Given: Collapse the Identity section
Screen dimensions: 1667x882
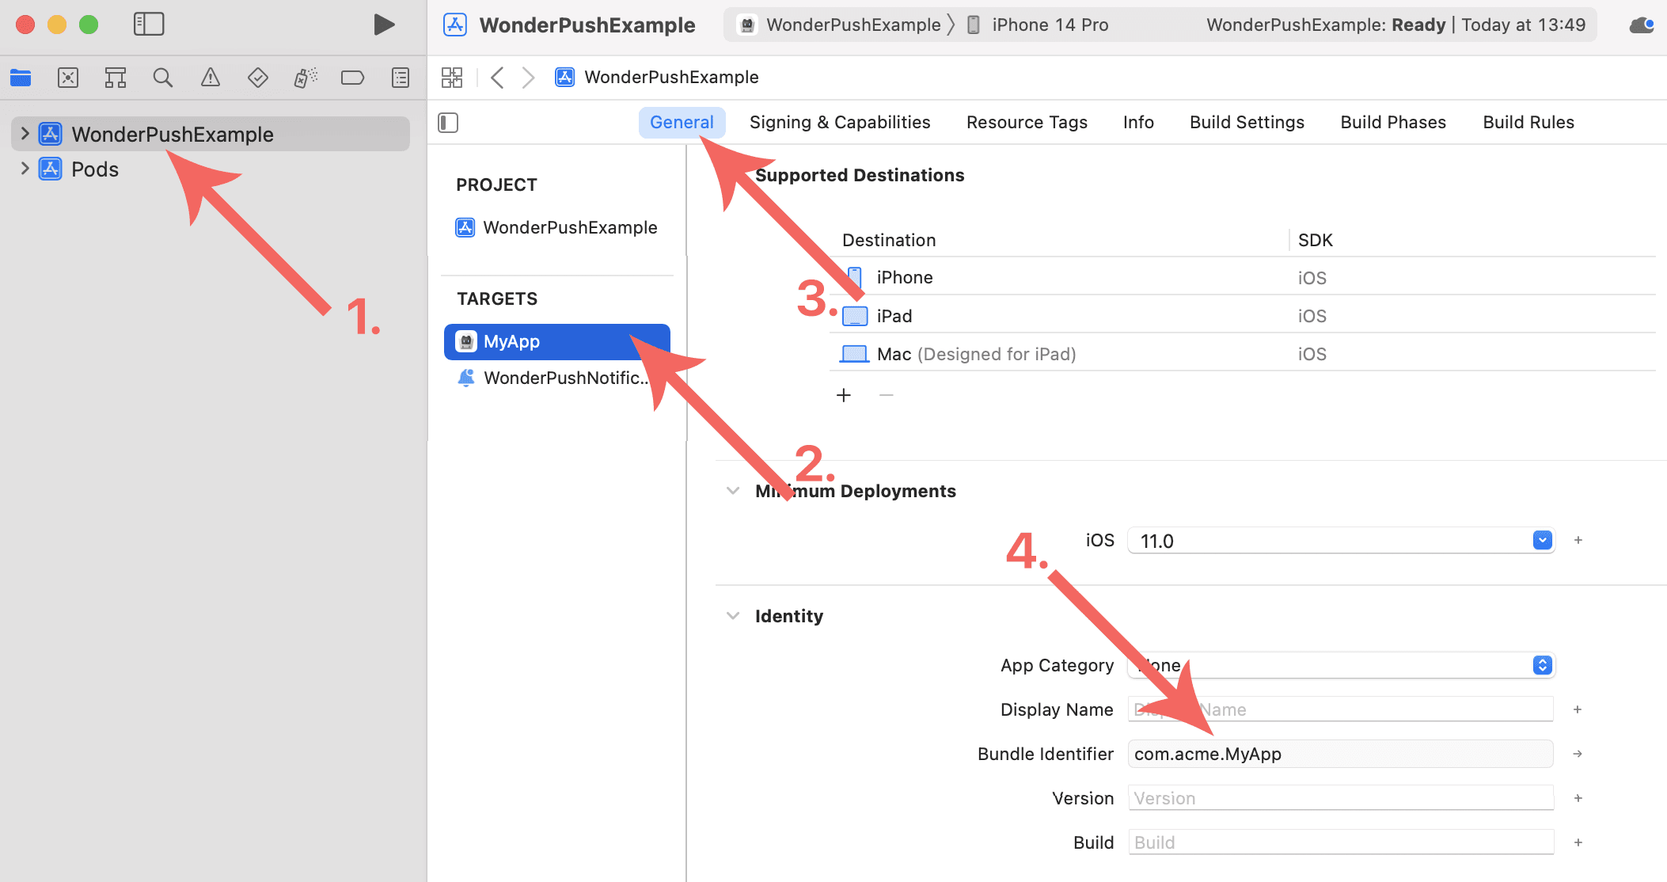Looking at the screenshot, I should 733,616.
